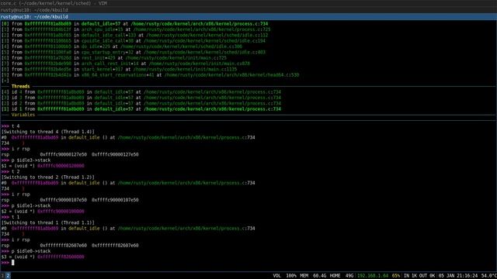This screenshot has height=279, width=497.
Task: Click the OUT 0K network status entry
Action: click(x=427, y=276)
